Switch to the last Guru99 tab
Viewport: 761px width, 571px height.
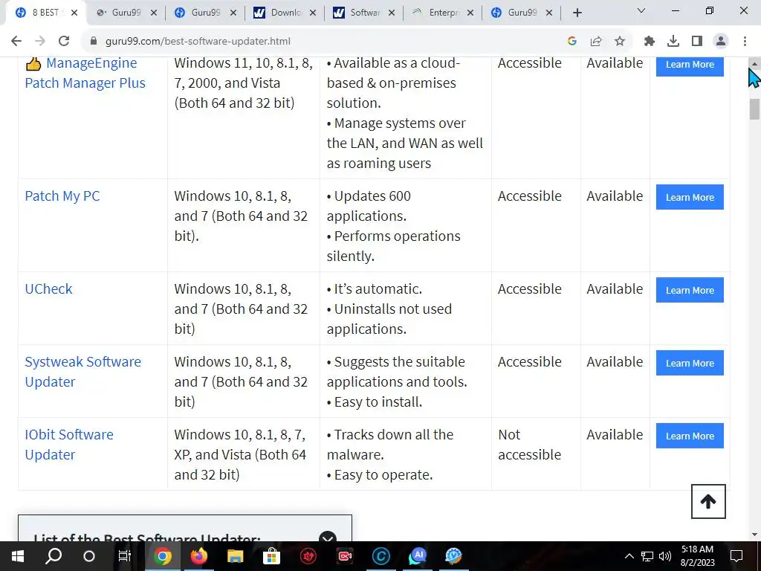pos(522,13)
